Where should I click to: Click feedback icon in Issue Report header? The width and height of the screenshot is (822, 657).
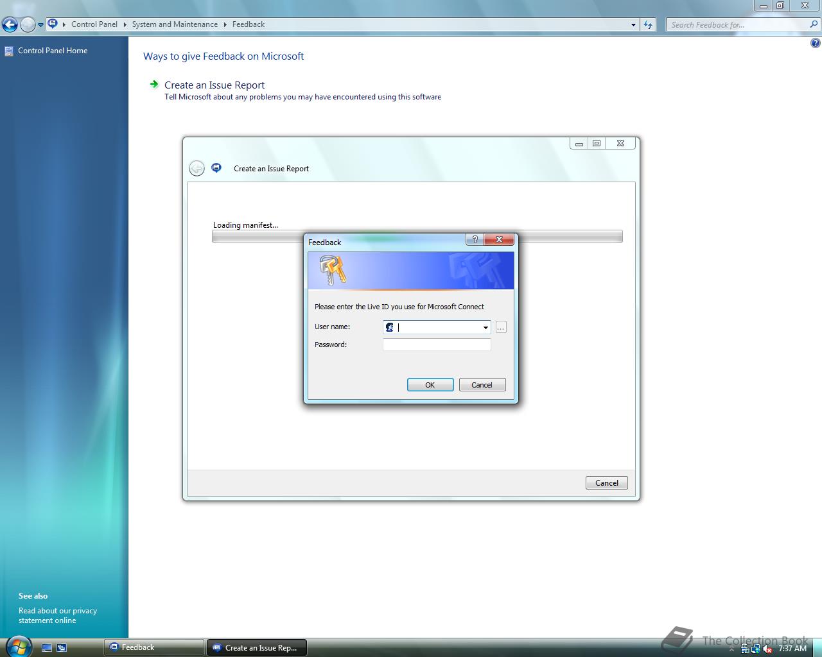pos(216,168)
